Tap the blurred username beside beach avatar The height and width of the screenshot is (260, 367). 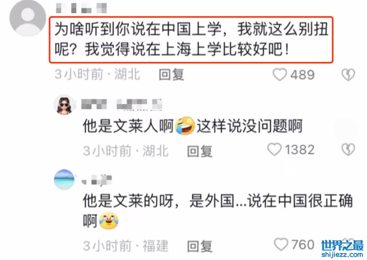(x=97, y=181)
